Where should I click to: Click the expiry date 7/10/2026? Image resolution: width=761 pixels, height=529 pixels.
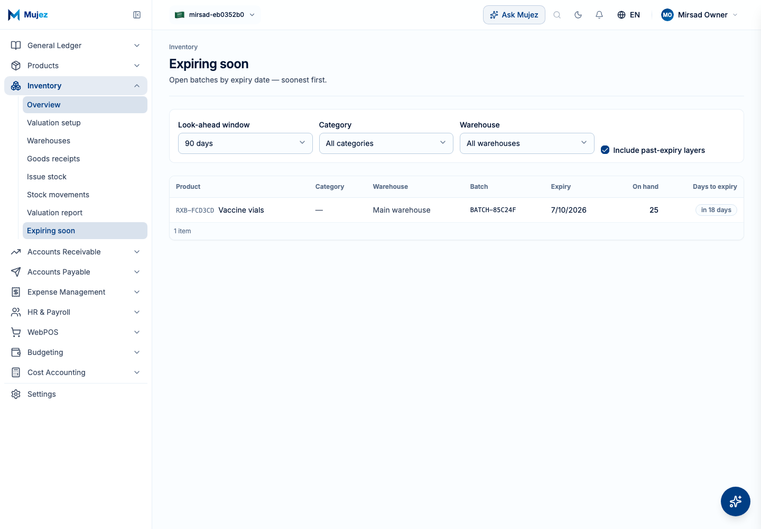pyautogui.click(x=569, y=210)
